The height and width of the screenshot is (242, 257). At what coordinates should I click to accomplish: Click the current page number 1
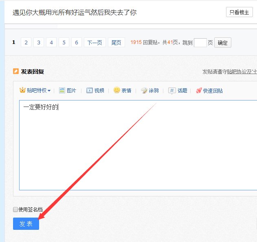[14, 42]
